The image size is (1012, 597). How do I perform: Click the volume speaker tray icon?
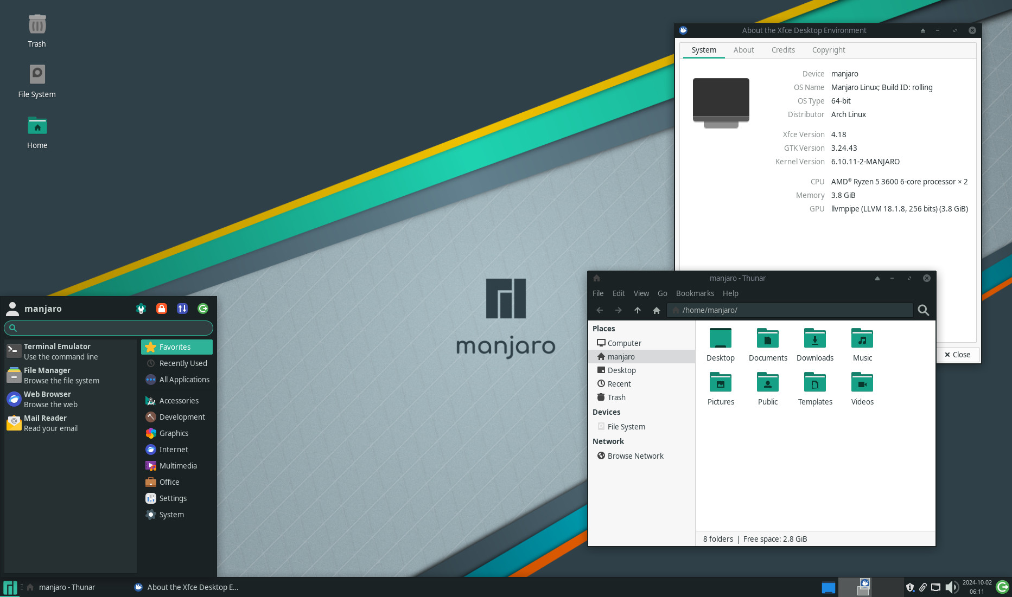(951, 587)
